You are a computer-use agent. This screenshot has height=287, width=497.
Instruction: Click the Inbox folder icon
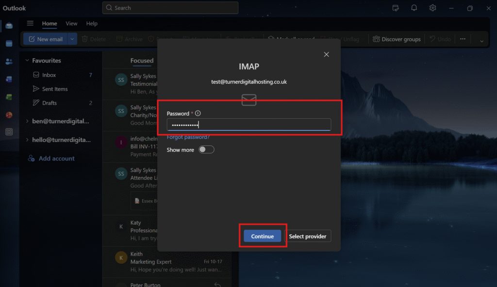point(36,75)
